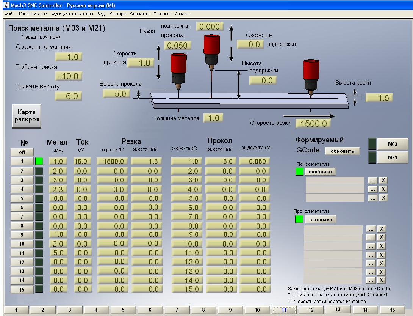The height and width of the screenshot is (316, 413).
Task: Select preset number 4 button
Action: coord(22,189)
